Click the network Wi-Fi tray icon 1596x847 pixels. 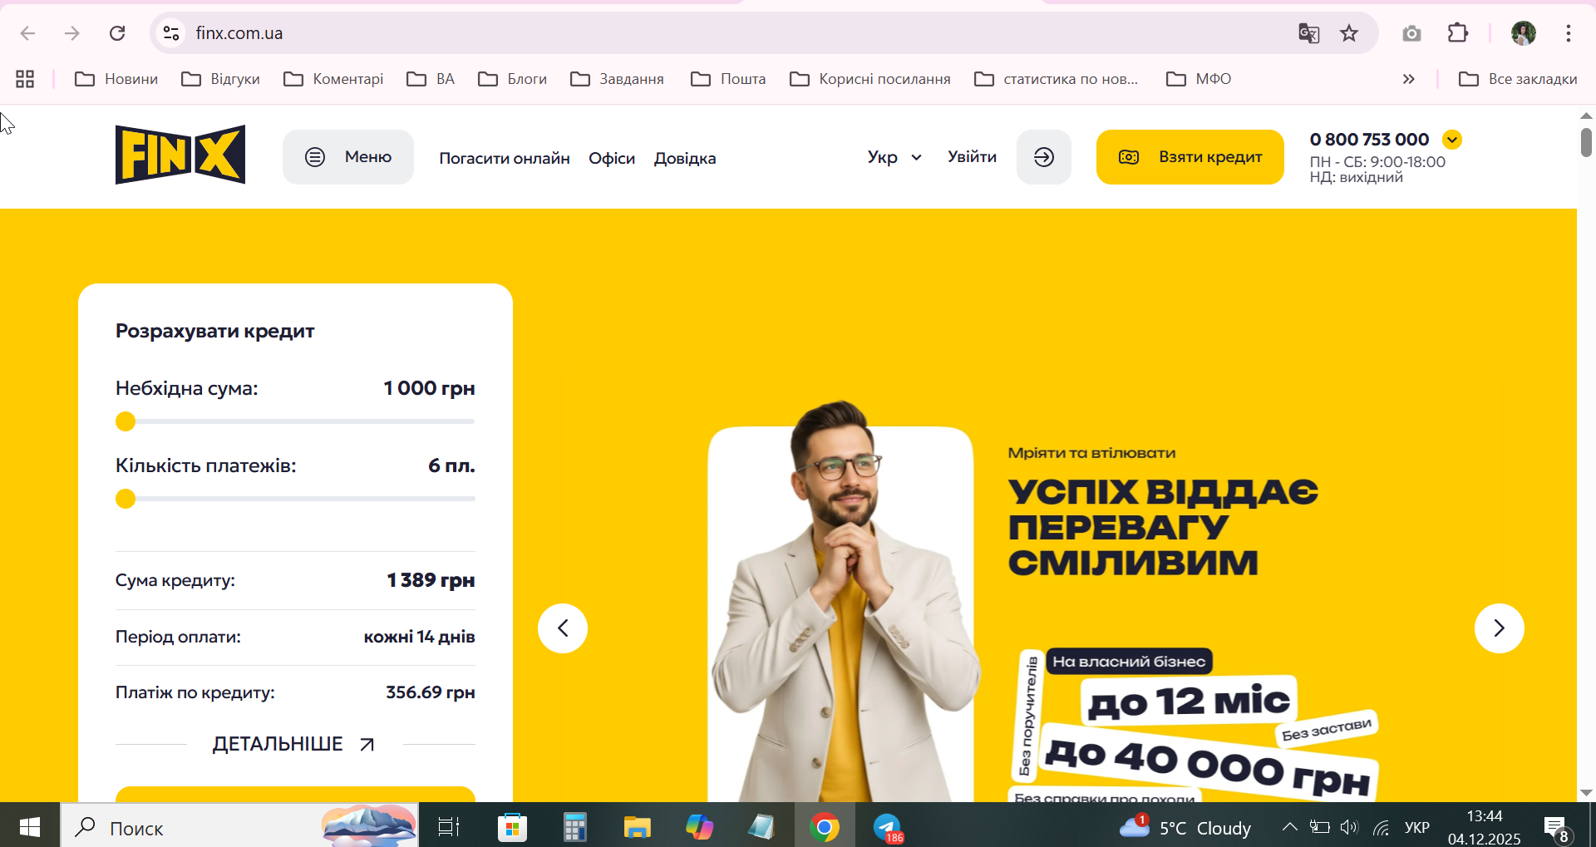[1382, 828]
